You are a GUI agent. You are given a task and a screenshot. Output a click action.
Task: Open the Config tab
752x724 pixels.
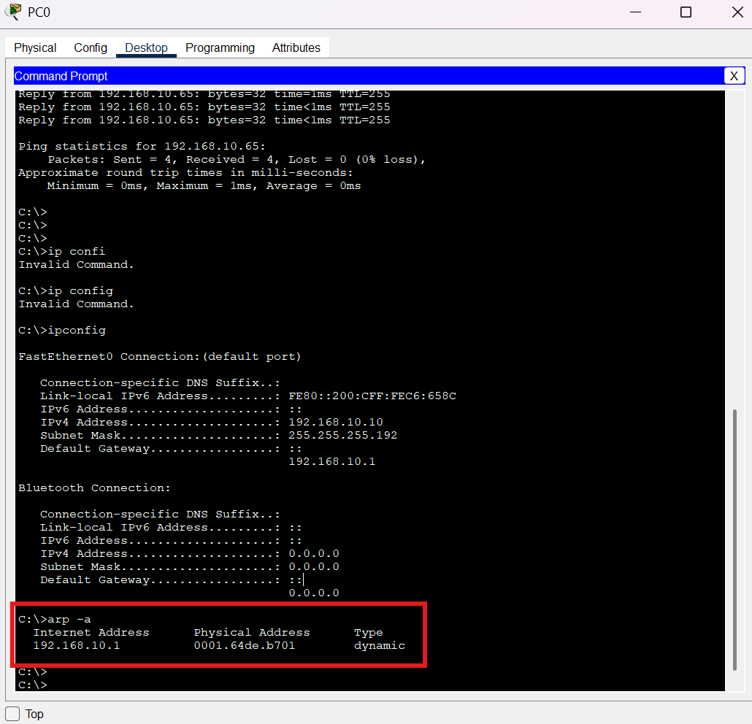[90, 47]
